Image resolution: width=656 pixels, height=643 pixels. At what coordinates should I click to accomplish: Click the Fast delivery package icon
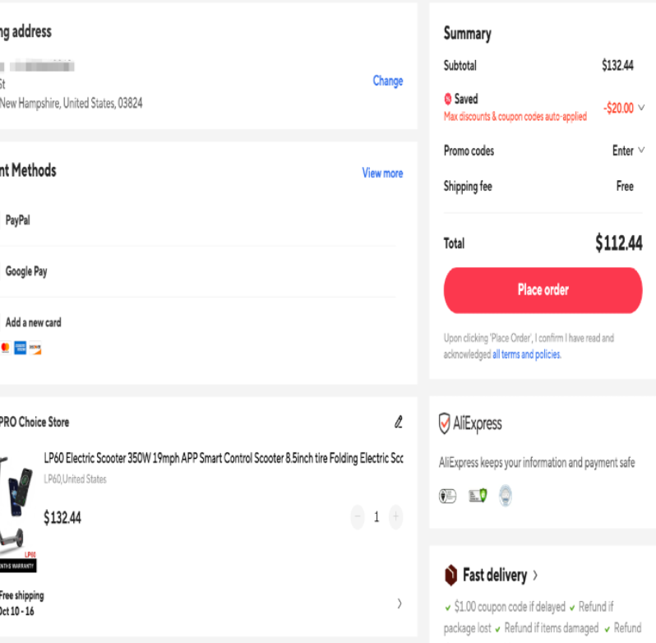(450, 575)
